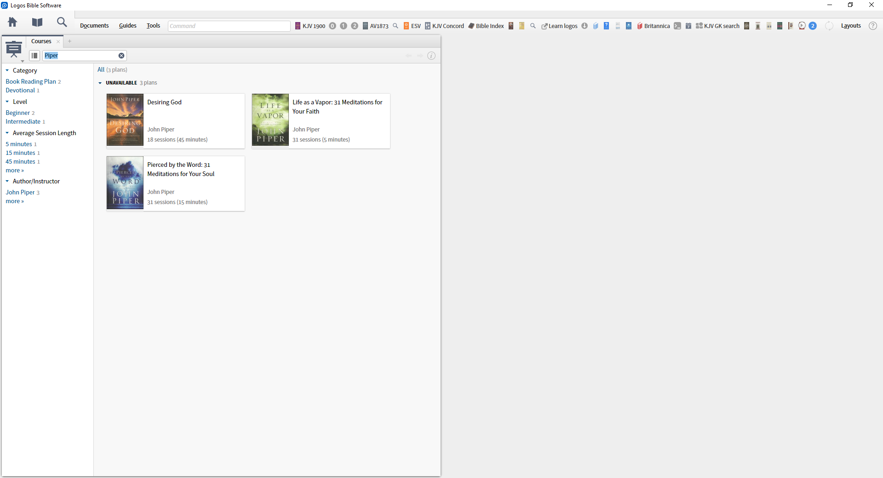The height and width of the screenshot is (478, 883).
Task: Filter by Intermediate level
Action: (23, 122)
